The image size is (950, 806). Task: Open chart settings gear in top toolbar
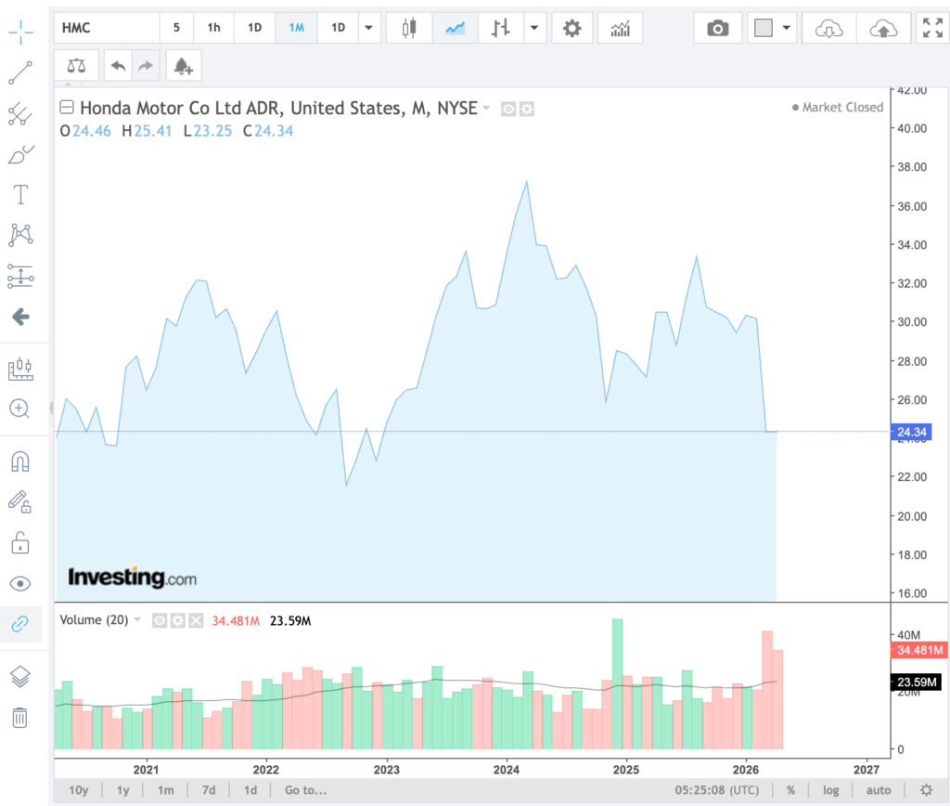point(571,28)
